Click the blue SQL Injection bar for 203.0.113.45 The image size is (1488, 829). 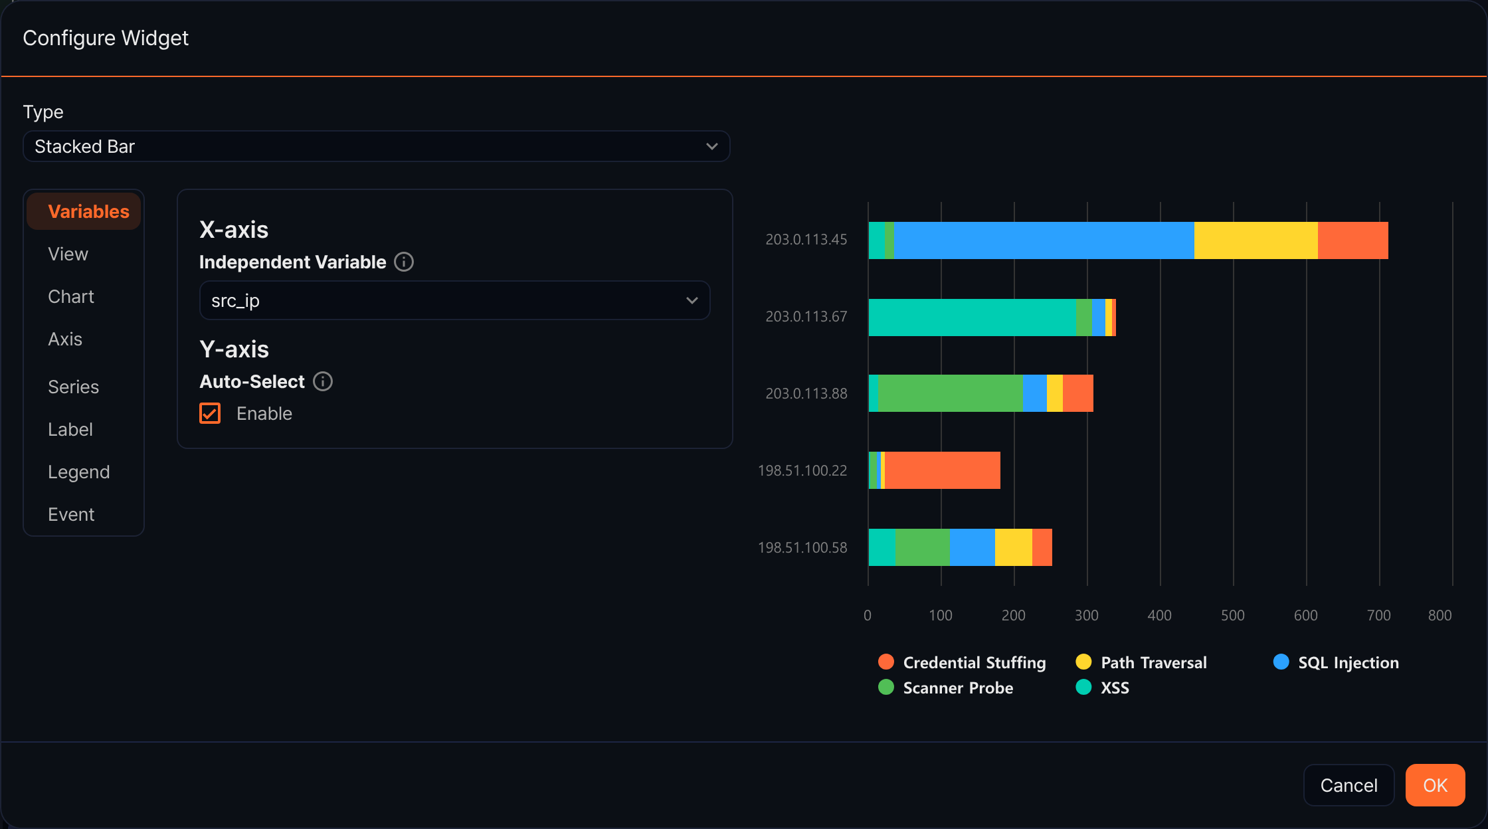click(1044, 240)
